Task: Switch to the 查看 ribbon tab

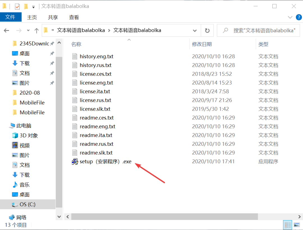Action: point(74,17)
